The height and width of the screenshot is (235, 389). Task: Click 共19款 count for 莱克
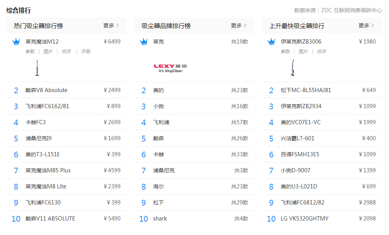(240, 42)
